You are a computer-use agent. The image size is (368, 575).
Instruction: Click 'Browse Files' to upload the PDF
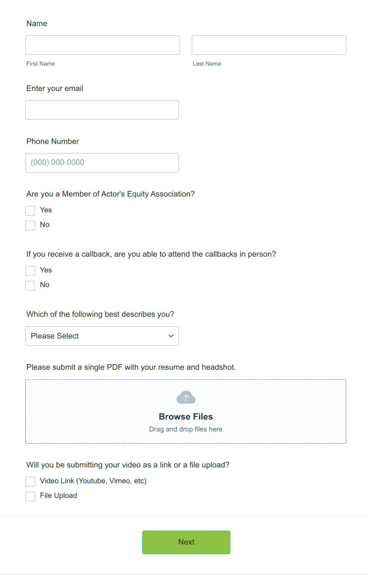186,416
